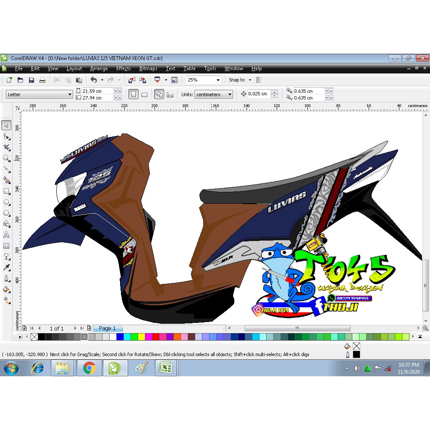Activate the Zoom tool

(x=6, y=158)
